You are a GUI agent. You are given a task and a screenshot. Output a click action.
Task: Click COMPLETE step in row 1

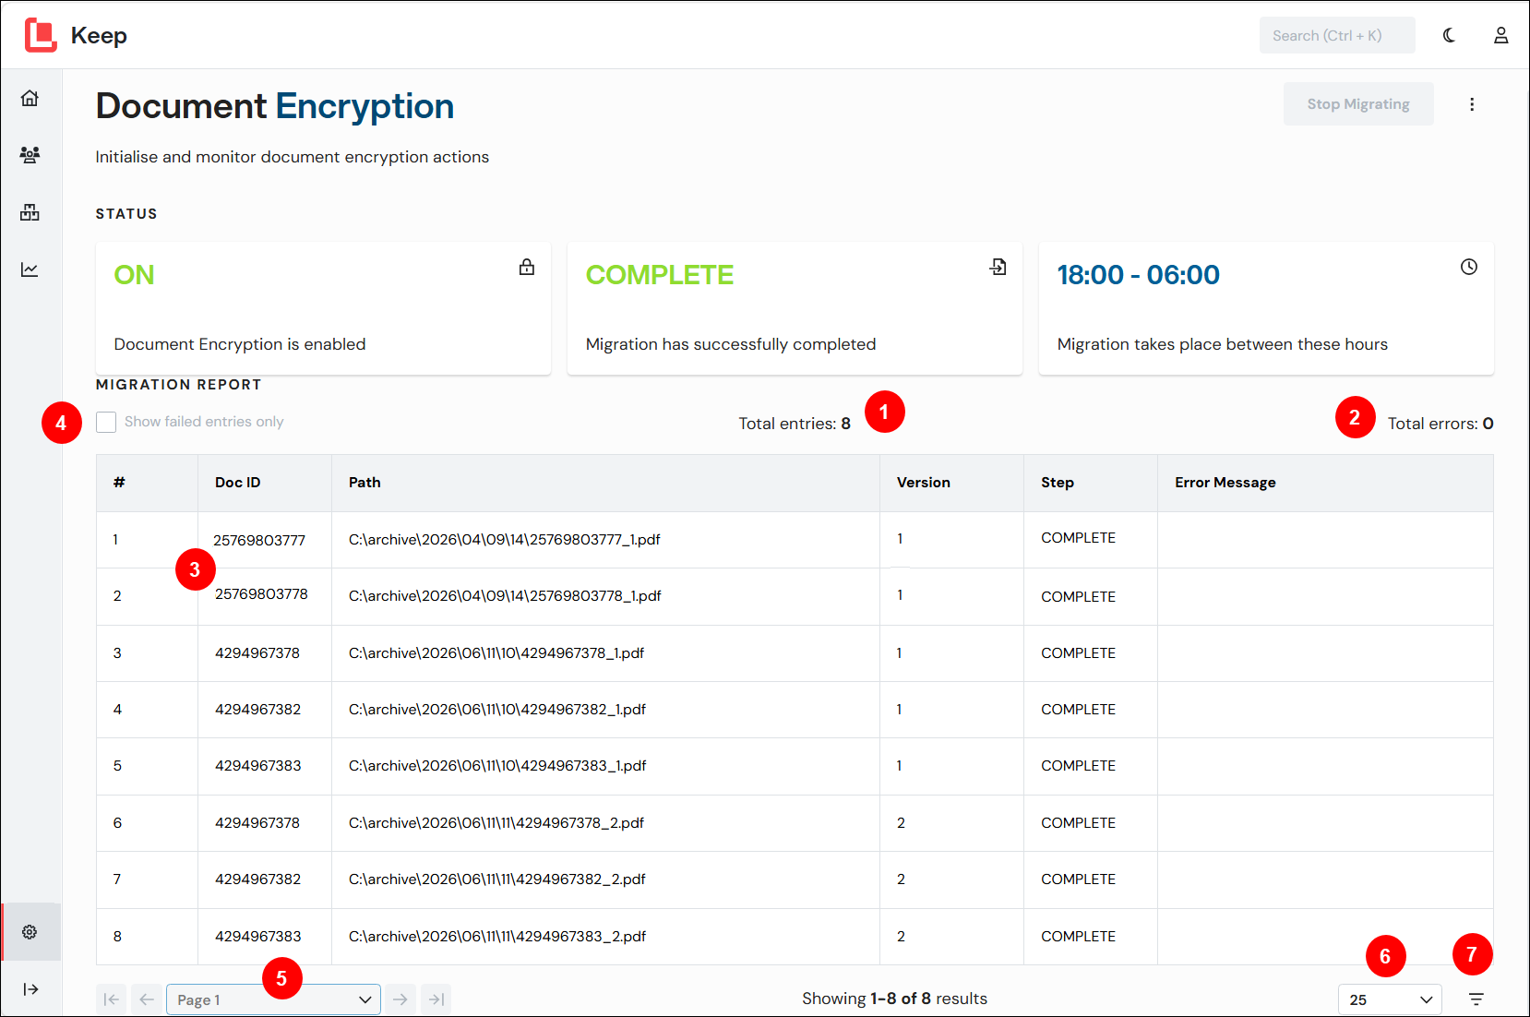click(x=1079, y=538)
